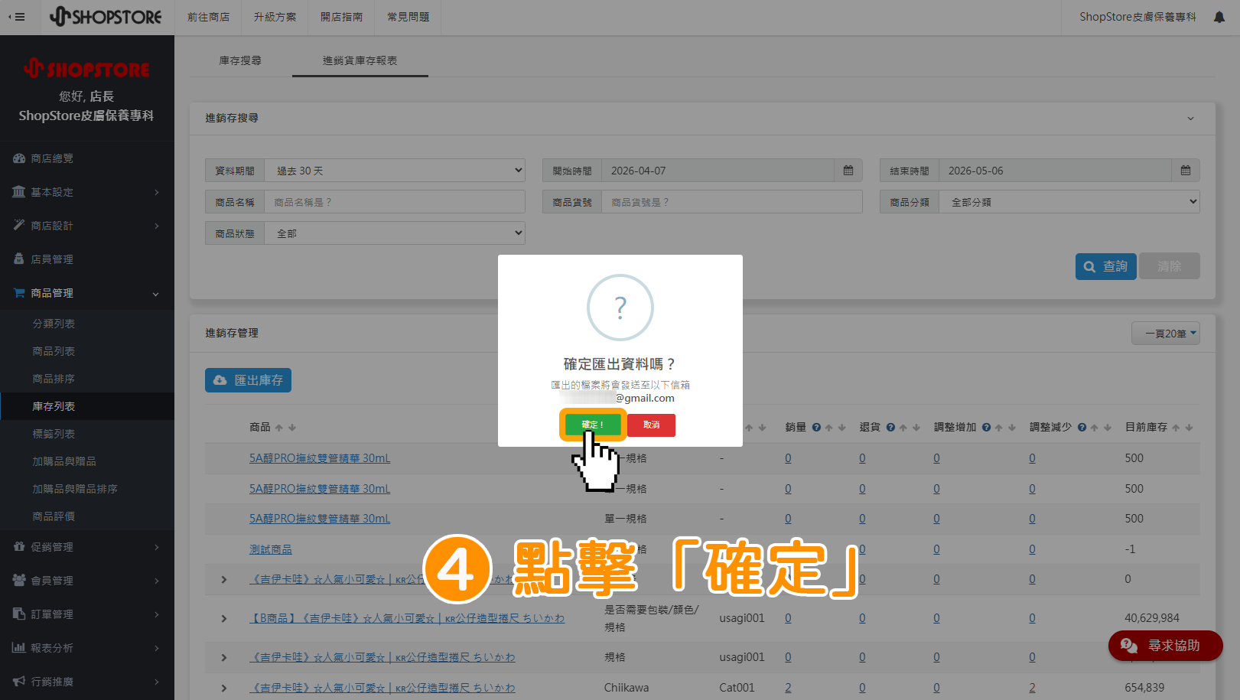Screen dimensions: 1240x700
Task: Click 調整減少 value 2 in Cat001 row
Action: (1032, 688)
